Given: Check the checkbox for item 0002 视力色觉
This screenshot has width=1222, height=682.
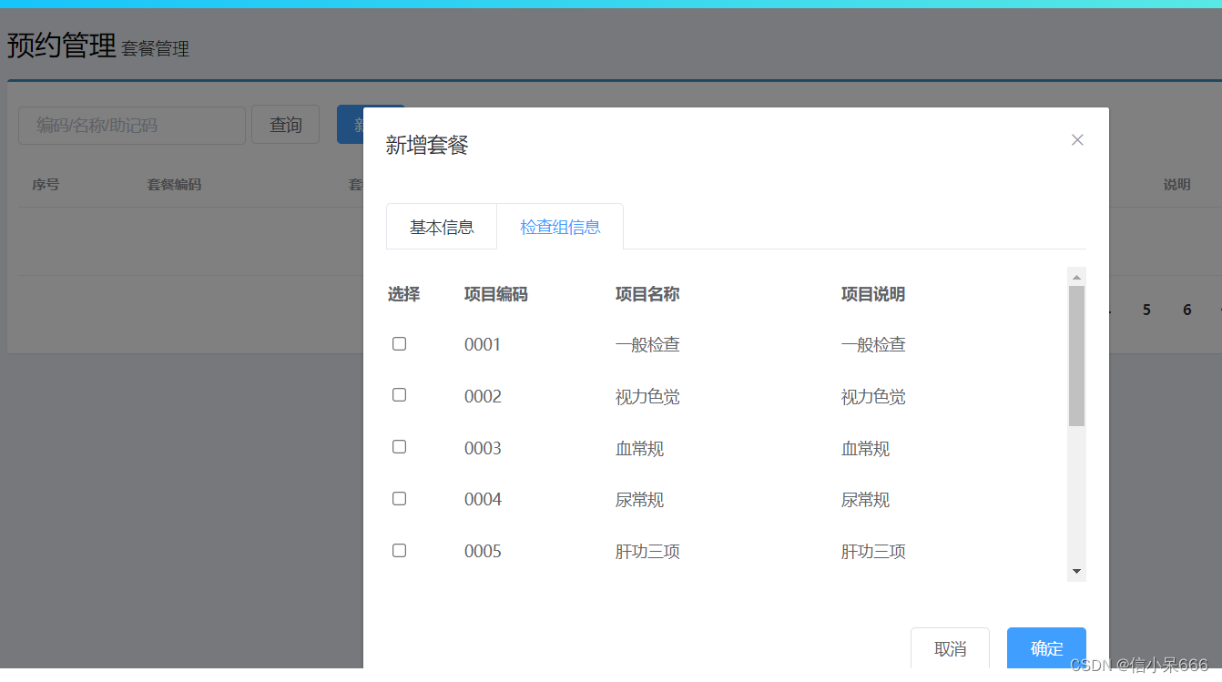Looking at the screenshot, I should pyautogui.click(x=399, y=394).
